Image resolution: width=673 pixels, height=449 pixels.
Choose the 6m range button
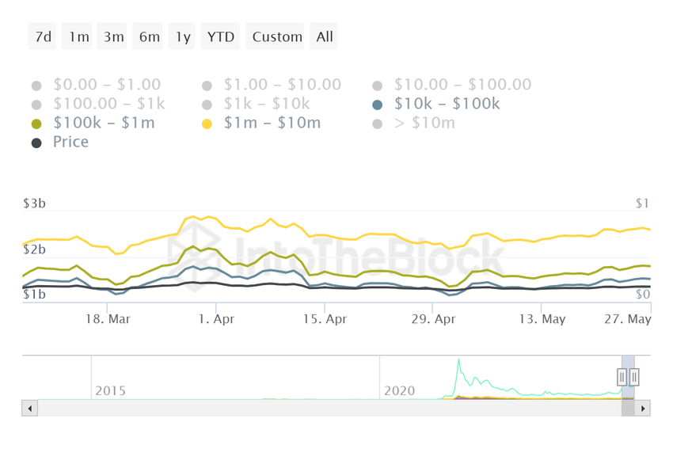pos(149,37)
